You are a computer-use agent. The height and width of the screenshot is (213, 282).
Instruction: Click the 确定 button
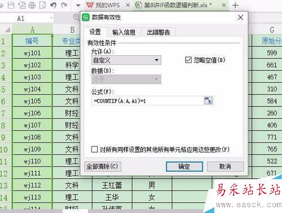pos(184,166)
